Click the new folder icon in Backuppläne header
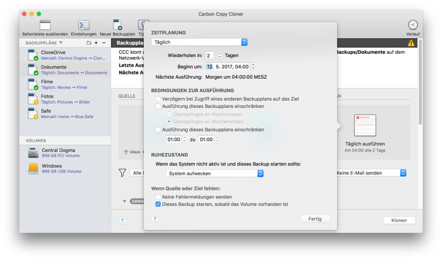This screenshot has height=258, width=440. [89, 43]
